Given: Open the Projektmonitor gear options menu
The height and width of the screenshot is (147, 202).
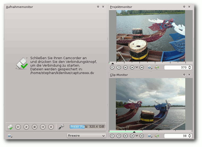Looking at the screenshot, I should tap(150, 67).
